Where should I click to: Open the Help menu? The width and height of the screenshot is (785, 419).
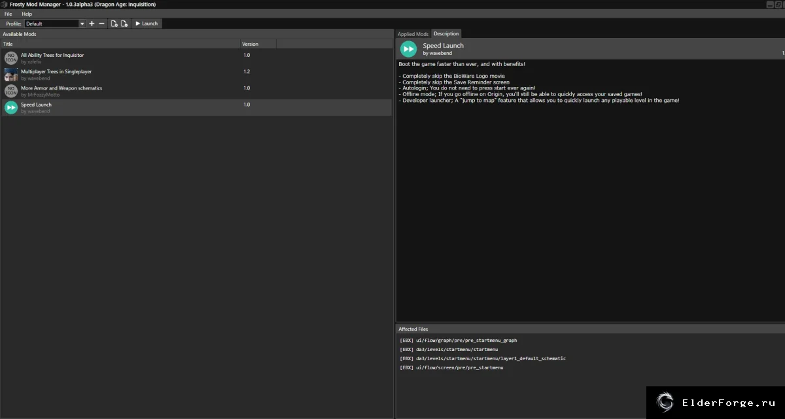(27, 14)
